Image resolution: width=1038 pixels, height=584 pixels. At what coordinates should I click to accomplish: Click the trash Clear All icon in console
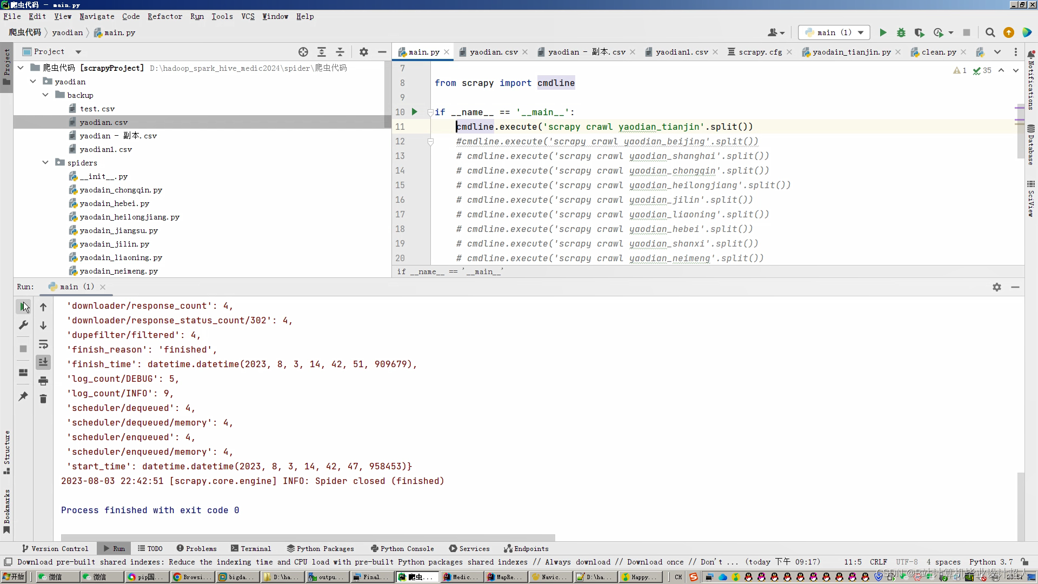[x=43, y=399]
